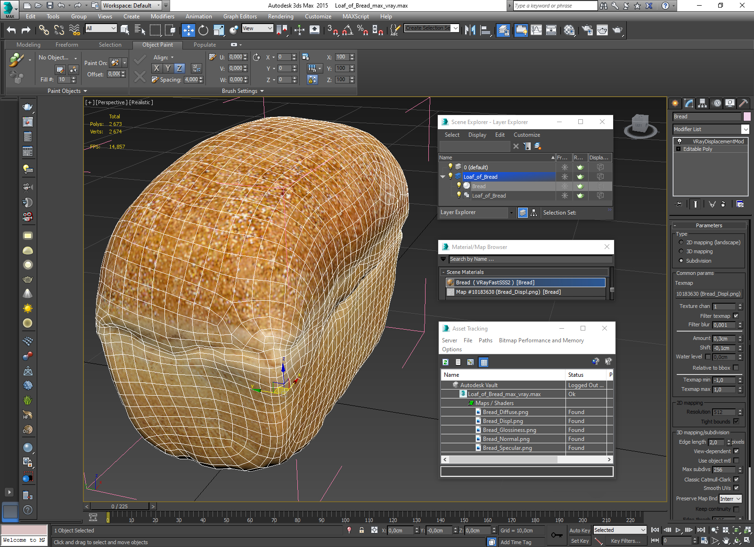Open the Modifiers menu
This screenshot has width=754, height=547.
click(x=163, y=17)
